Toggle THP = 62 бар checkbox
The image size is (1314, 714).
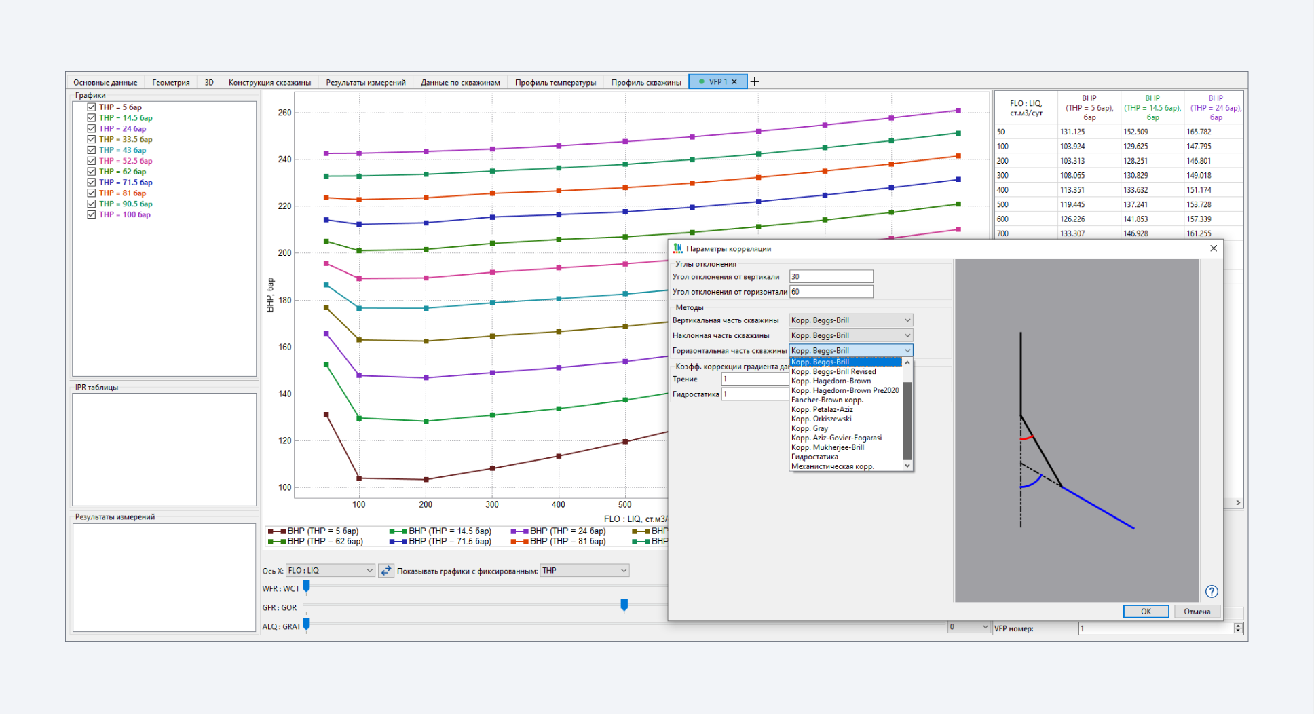click(x=91, y=172)
